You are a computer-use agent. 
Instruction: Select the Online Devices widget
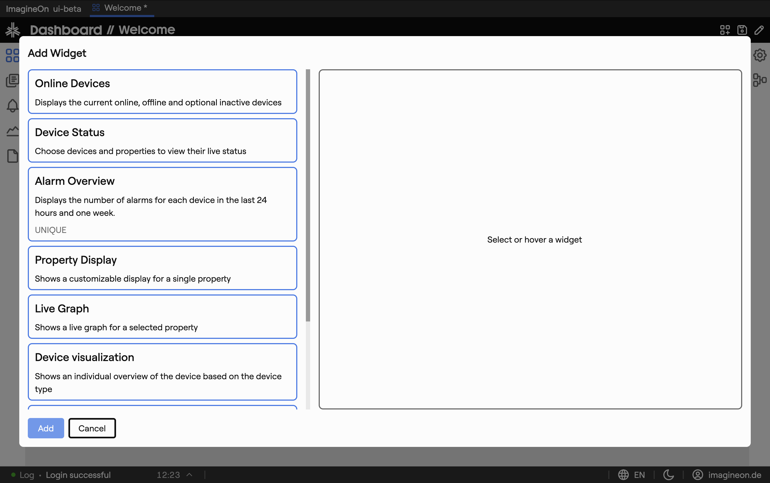click(x=163, y=92)
